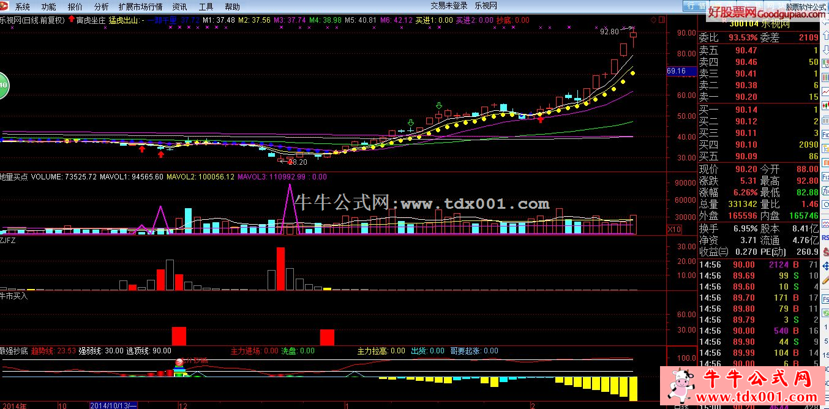Viewport: 829px width, 409px height.
Task: Select the 最强抄底 indicator title
Action: [14, 351]
